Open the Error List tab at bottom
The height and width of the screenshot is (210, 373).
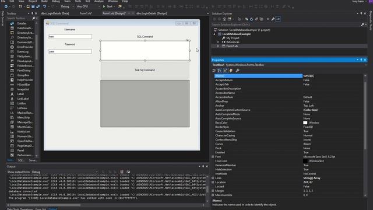tap(40, 209)
